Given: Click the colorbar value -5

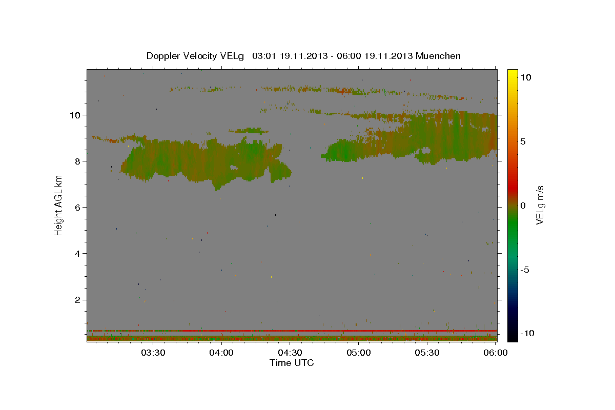Looking at the screenshot, I should tap(524, 270).
